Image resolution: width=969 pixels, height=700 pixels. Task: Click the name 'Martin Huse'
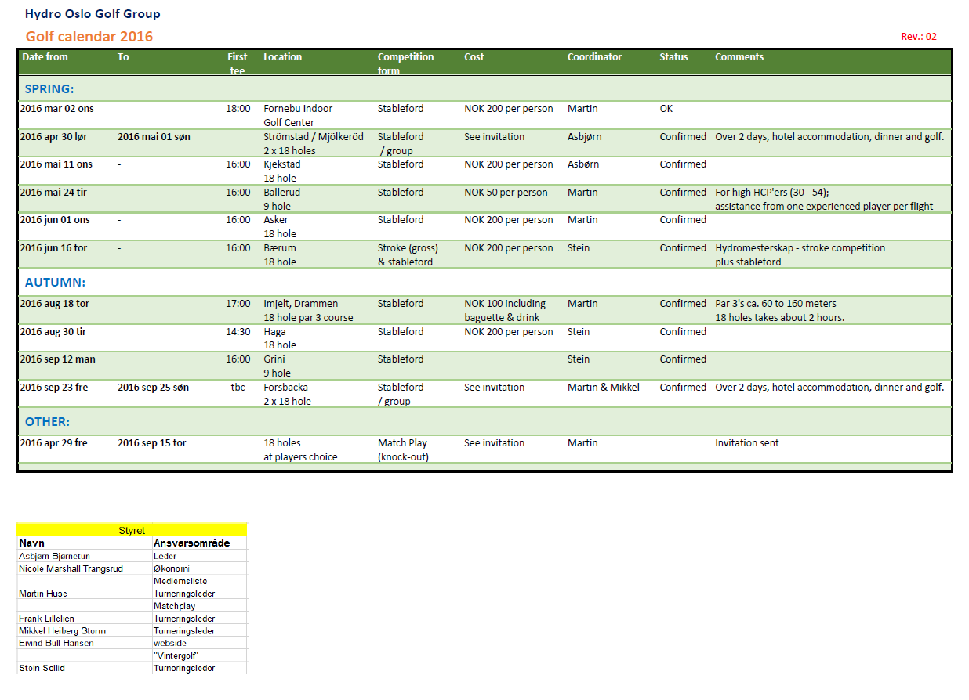click(43, 594)
